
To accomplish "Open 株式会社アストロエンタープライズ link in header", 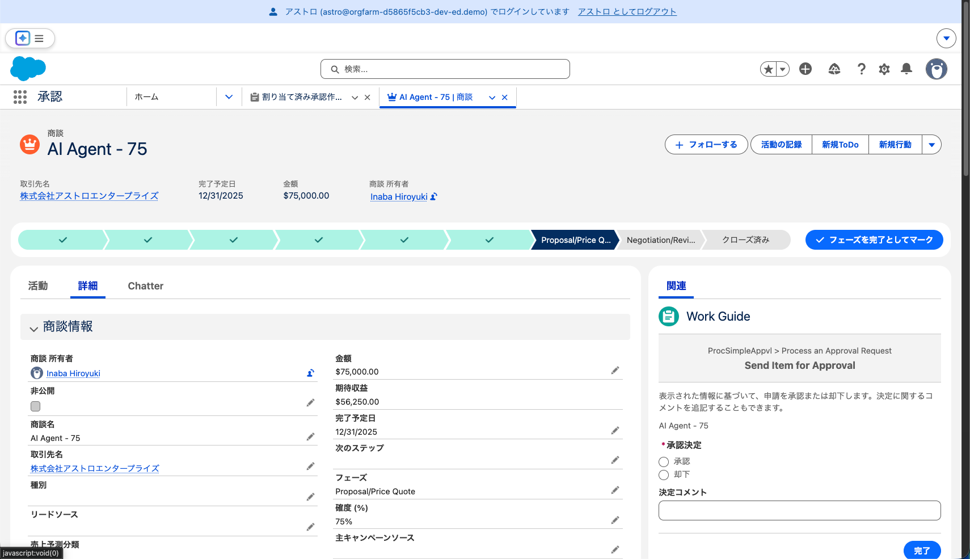I will click(x=90, y=196).
